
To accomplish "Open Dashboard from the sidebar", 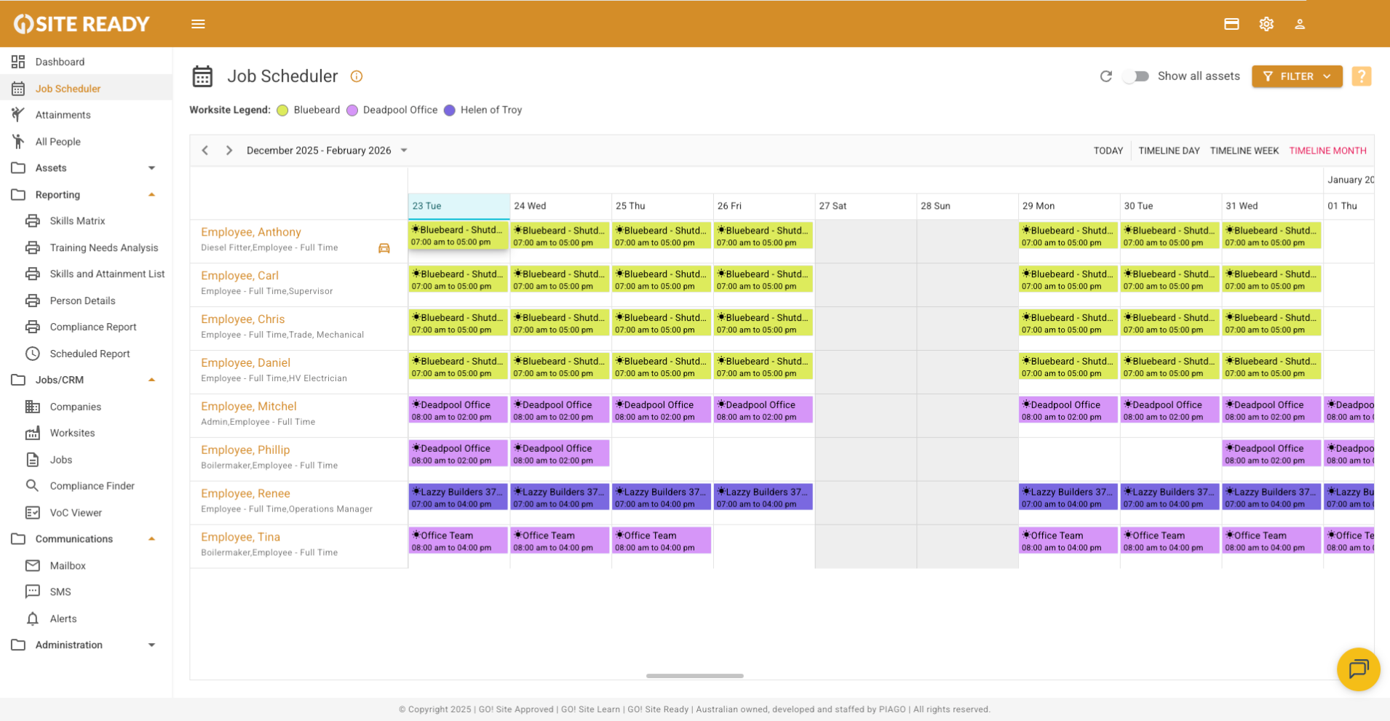I will point(60,62).
